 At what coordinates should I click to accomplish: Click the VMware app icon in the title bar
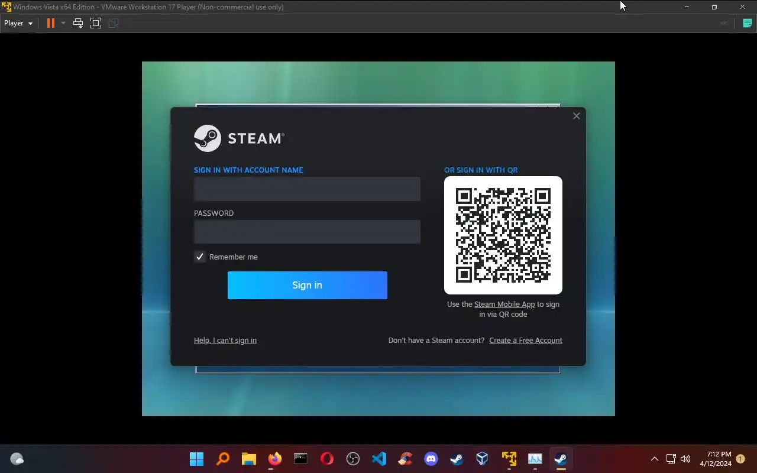pyautogui.click(x=7, y=7)
